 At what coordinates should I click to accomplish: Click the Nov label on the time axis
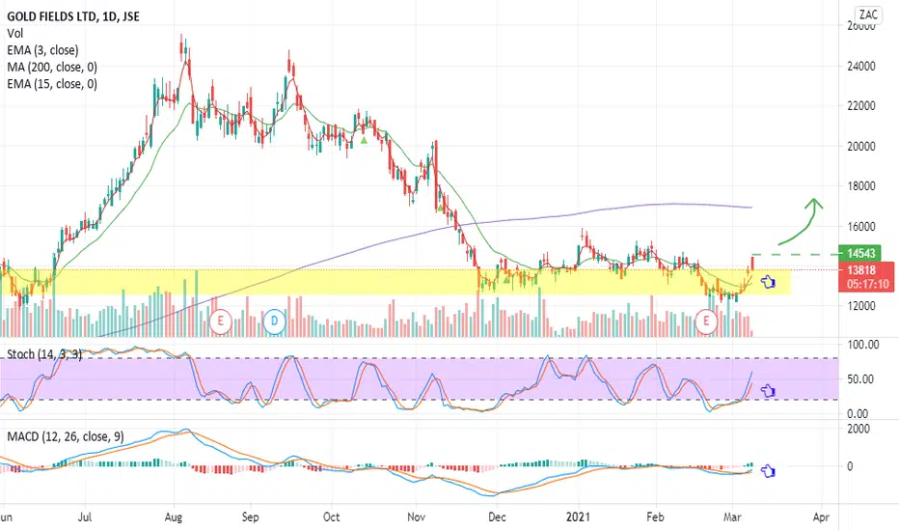[417, 517]
